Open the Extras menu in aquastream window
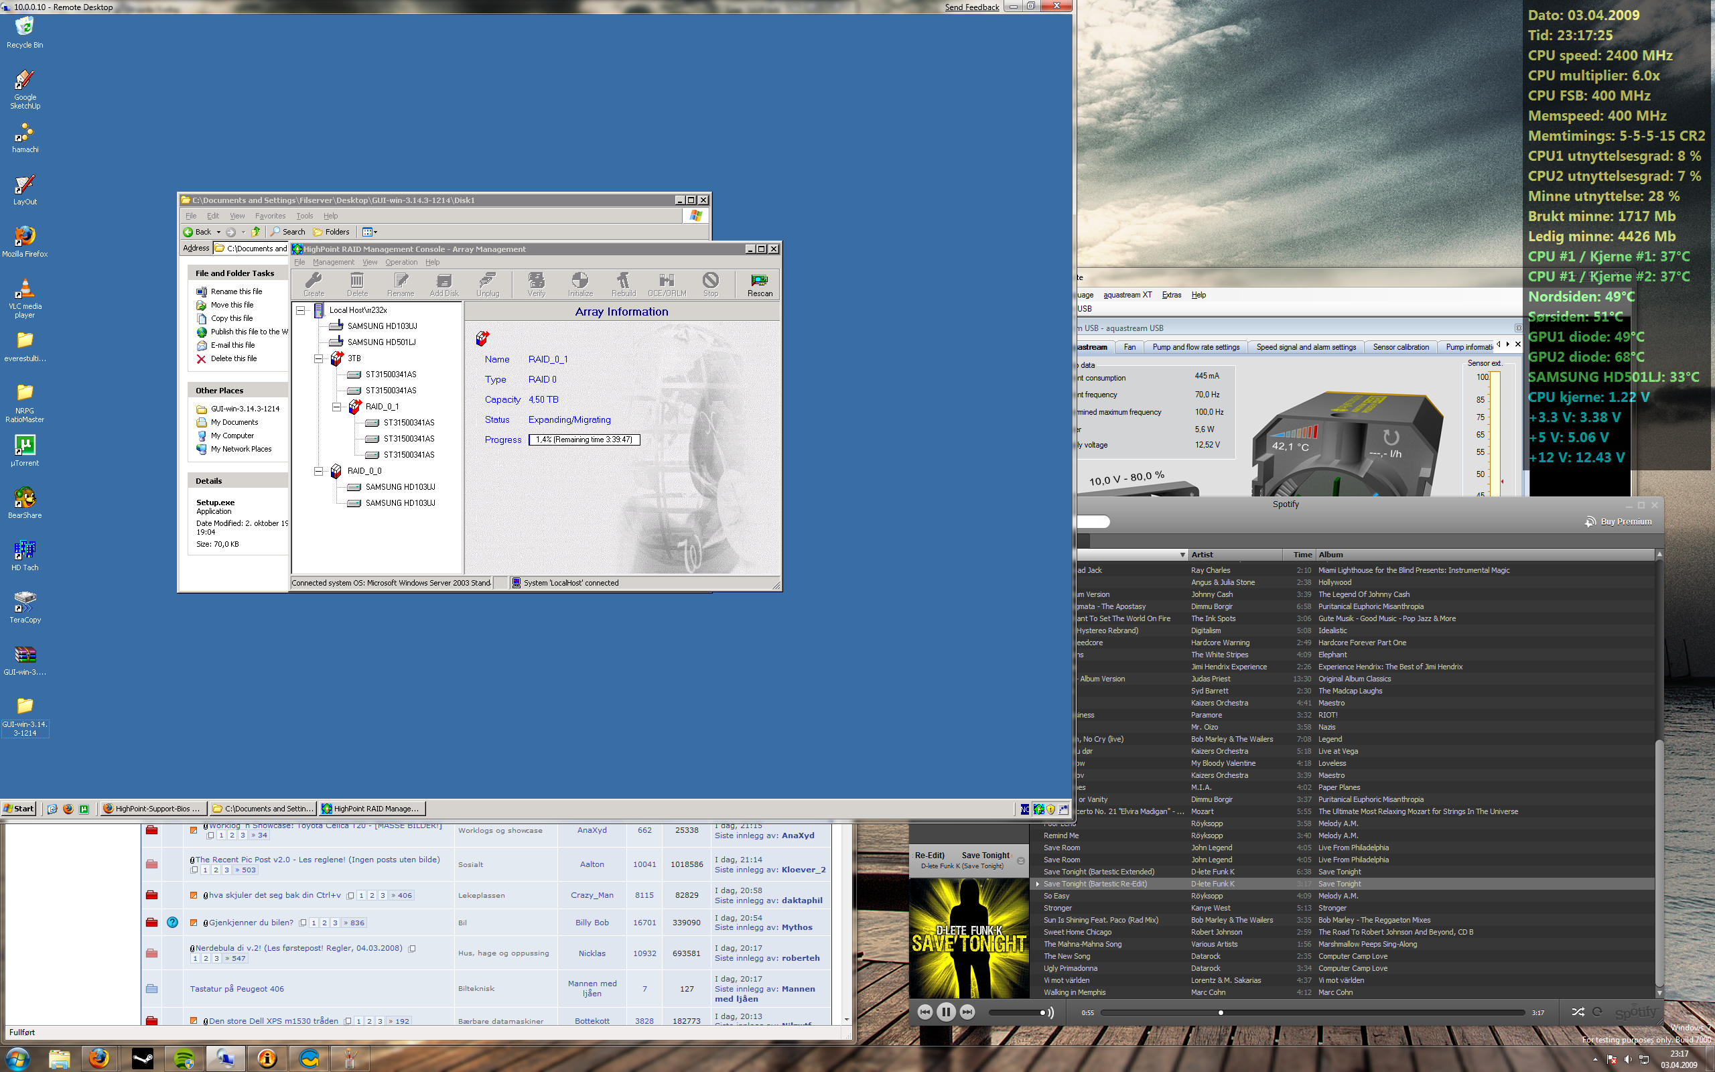 coord(1172,295)
